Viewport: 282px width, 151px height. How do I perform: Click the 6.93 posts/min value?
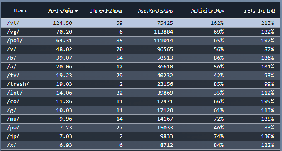click(x=66, y=145)
